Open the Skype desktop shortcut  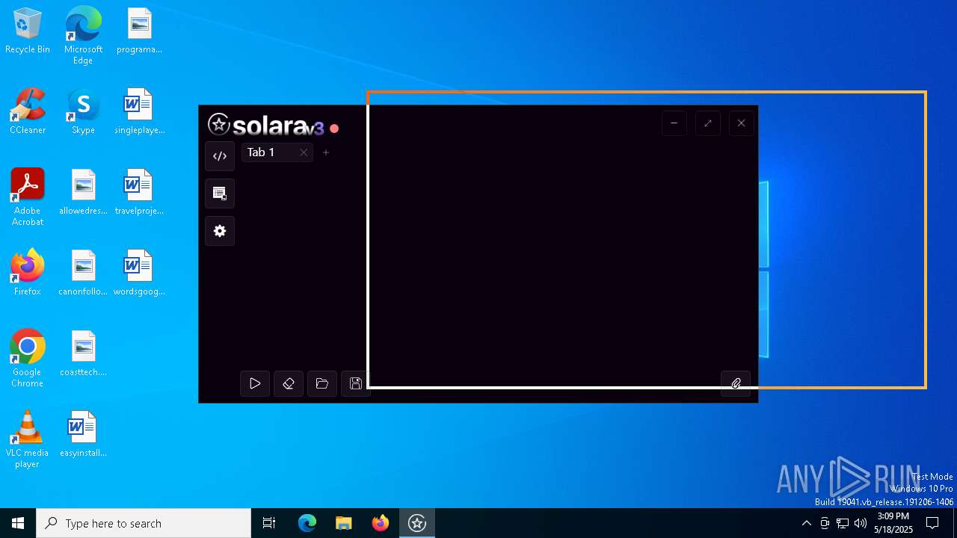click(x=83, y=111)
